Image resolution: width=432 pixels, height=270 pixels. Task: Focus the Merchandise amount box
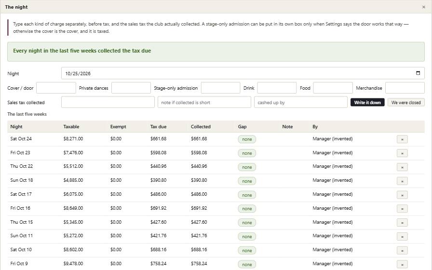pyautogui.click(x=405, y=88)
